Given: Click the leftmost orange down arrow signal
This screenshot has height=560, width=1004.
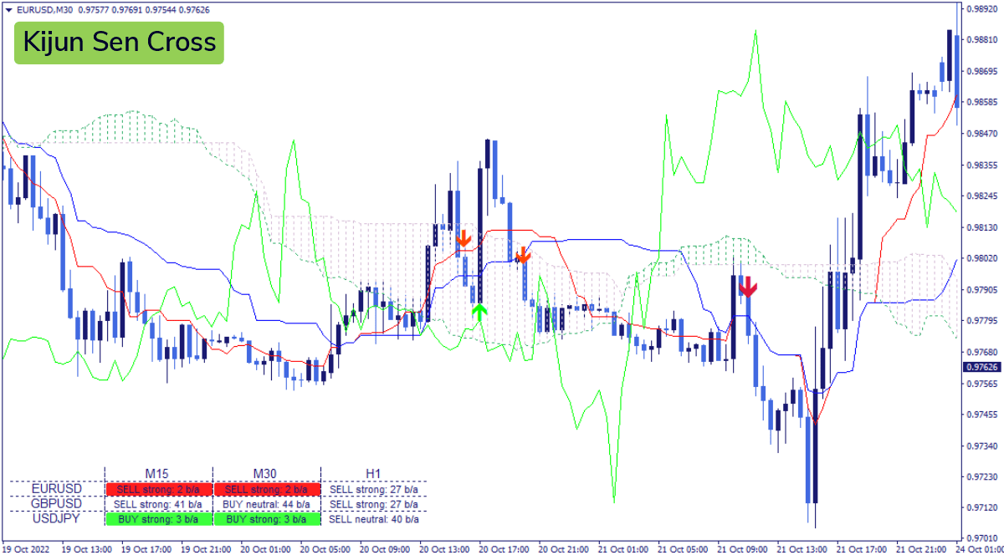Looking at the screenshot, I should point(464,238).
